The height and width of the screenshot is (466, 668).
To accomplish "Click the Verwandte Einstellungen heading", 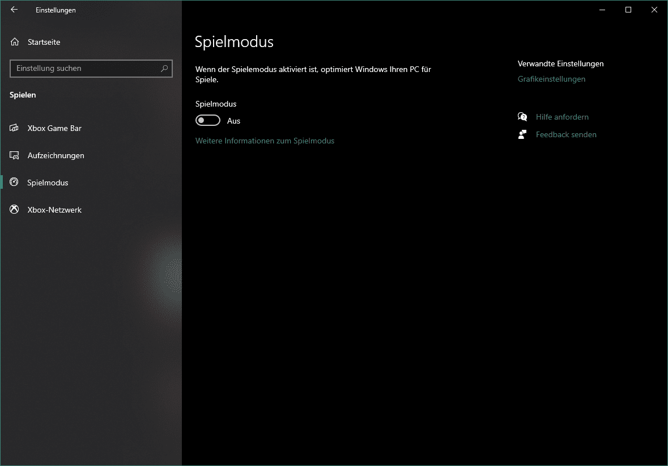I will 560,63.
